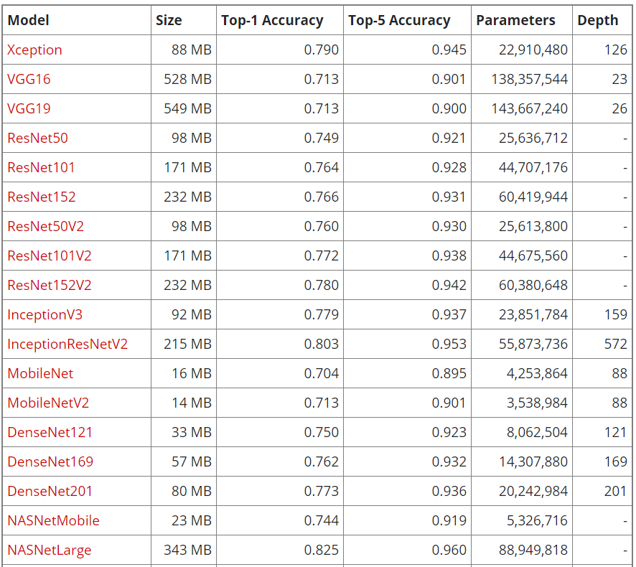Click the DenseNet169 link

[50, 461]
